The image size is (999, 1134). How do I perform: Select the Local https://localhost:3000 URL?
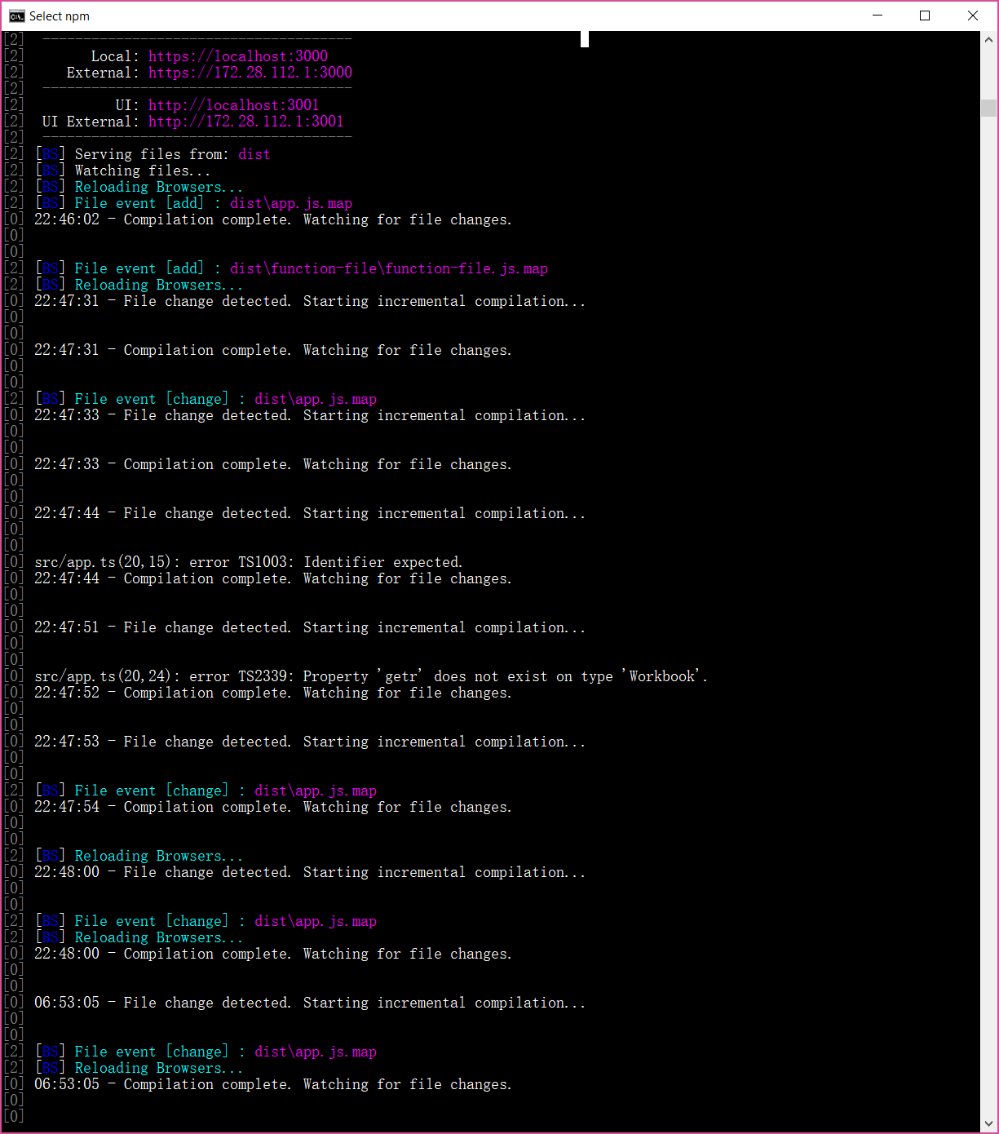click(237, 55)
